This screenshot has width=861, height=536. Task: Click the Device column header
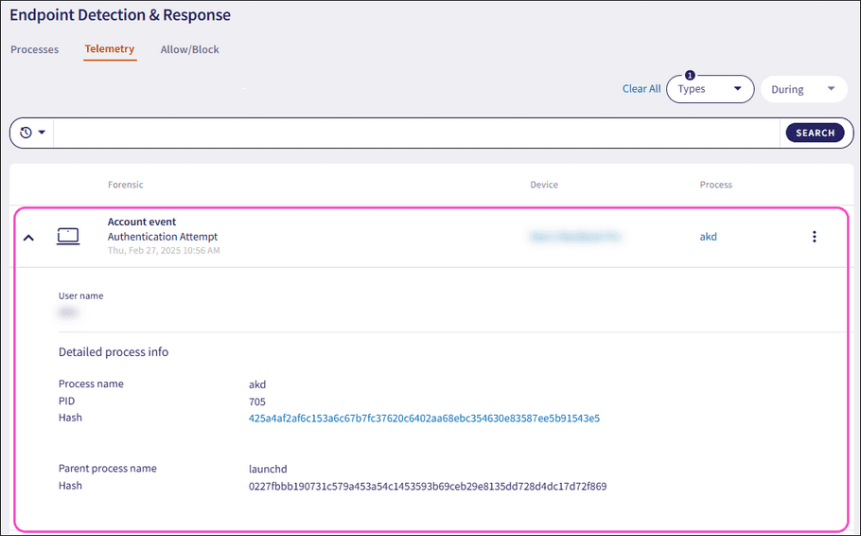(544, 185)
